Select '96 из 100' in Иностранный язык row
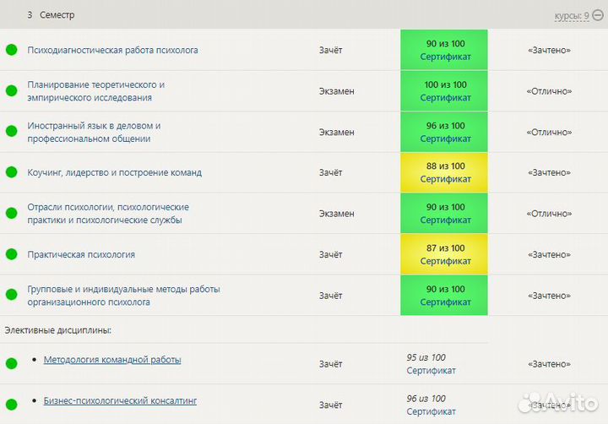The height and width of the screenshot is (424, 608). tap(446, 126)
